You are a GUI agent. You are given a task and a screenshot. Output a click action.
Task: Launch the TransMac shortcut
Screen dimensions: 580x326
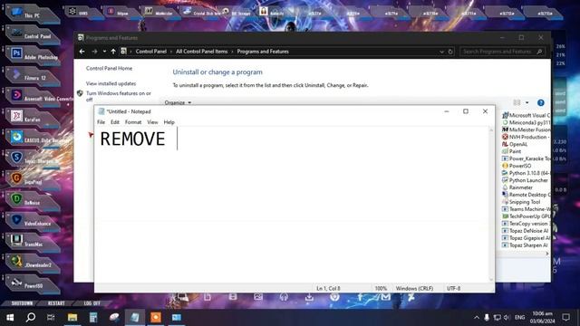pos(32,243)
